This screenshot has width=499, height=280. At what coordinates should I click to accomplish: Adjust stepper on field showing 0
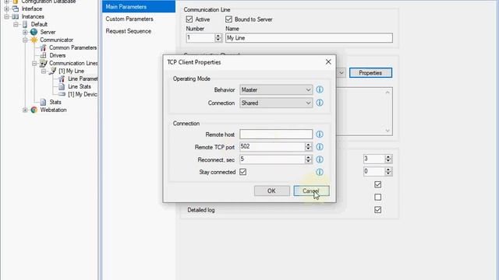pos(388,171)
